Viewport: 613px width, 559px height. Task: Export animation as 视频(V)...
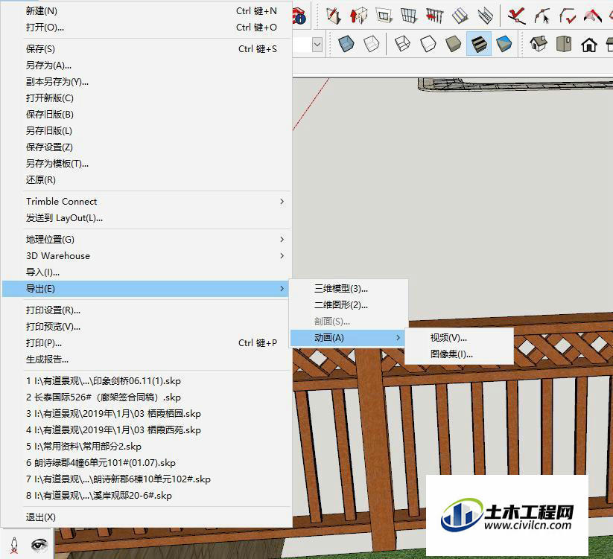(x=459, y=338)
